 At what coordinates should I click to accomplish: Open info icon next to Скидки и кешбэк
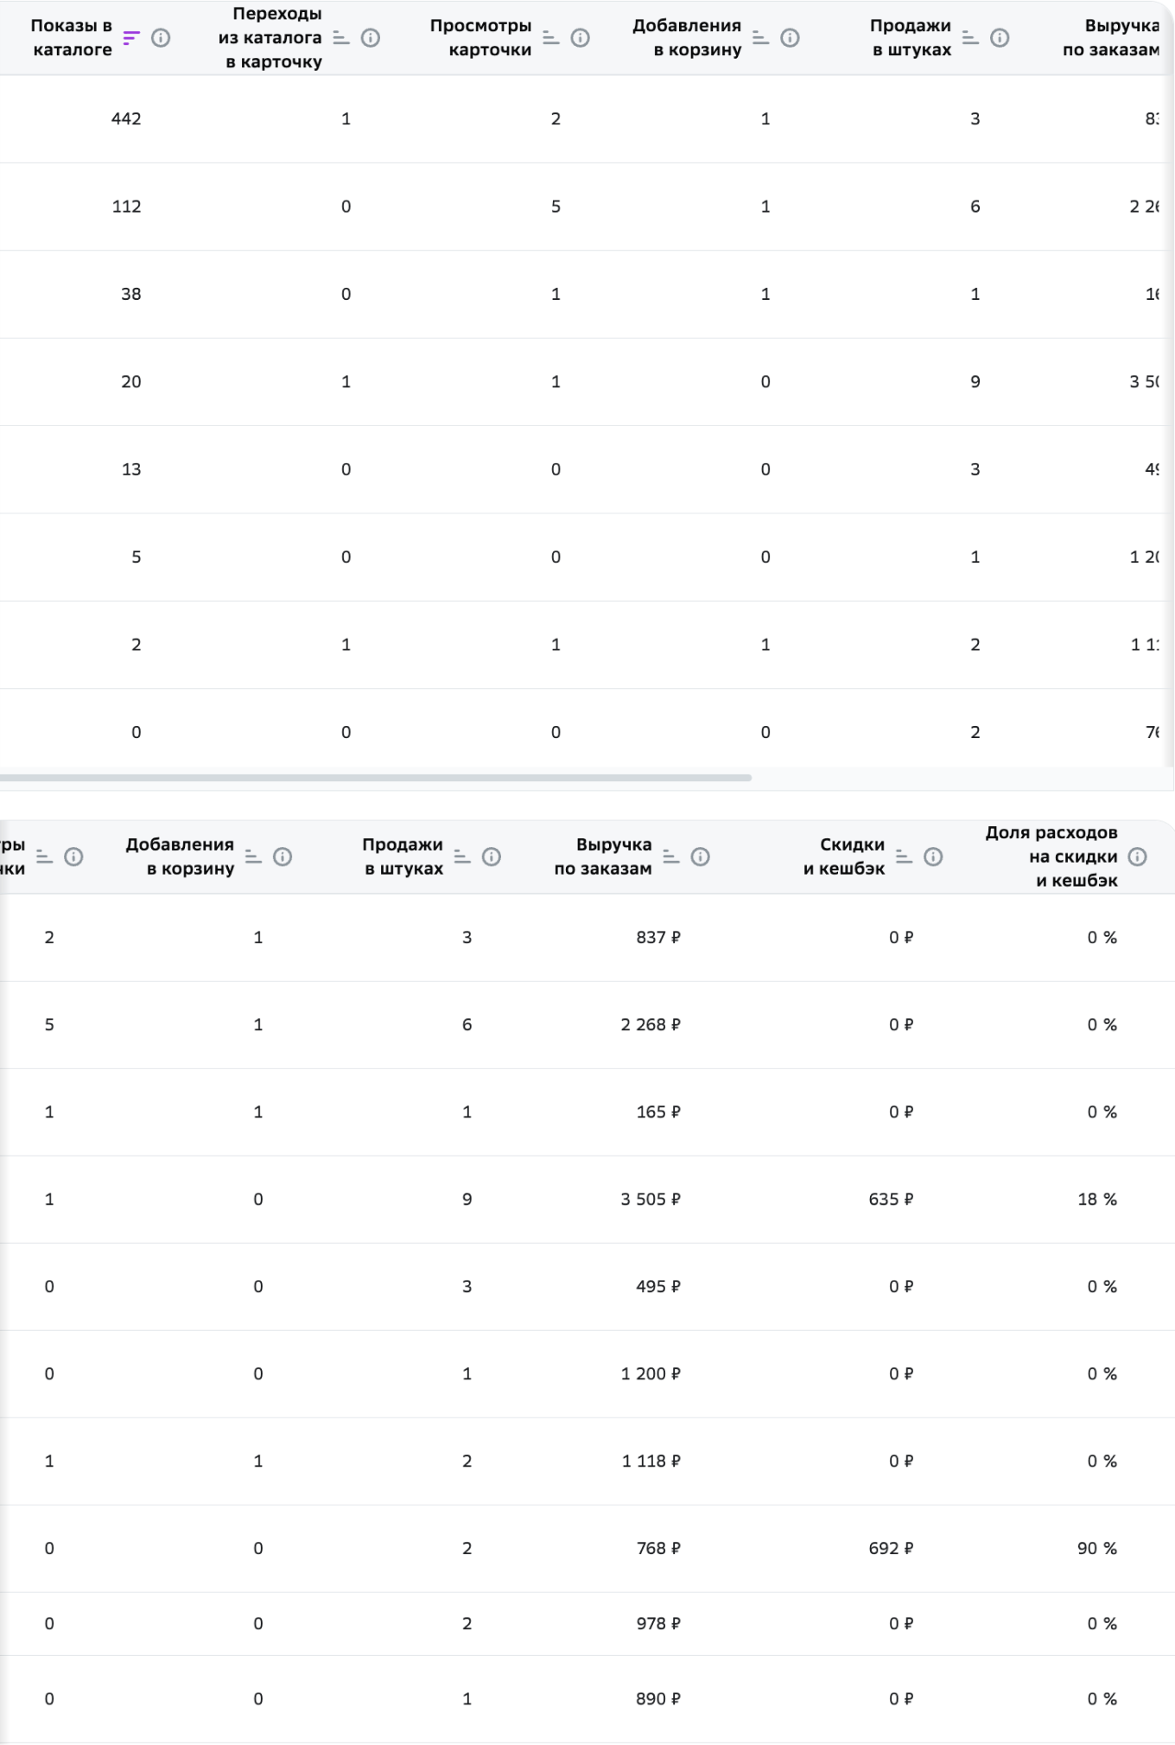pyautogui.click(x=933, y=857)
